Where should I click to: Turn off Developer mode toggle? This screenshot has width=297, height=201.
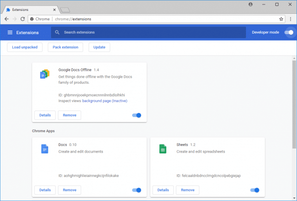pos(289,32)
